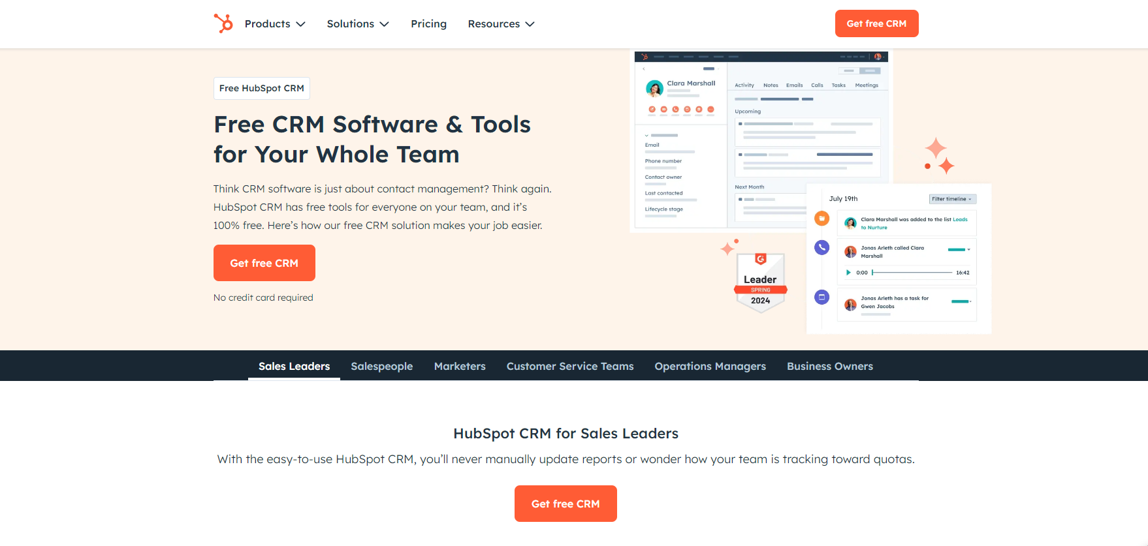Screen dimensions: 1148x546
Task: Click the hero Get free CRM button
Action: pos(264,263)
